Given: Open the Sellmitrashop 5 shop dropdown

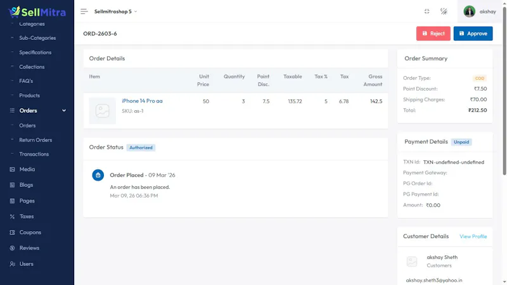Looking at the screenshot, I should point(116,11).
